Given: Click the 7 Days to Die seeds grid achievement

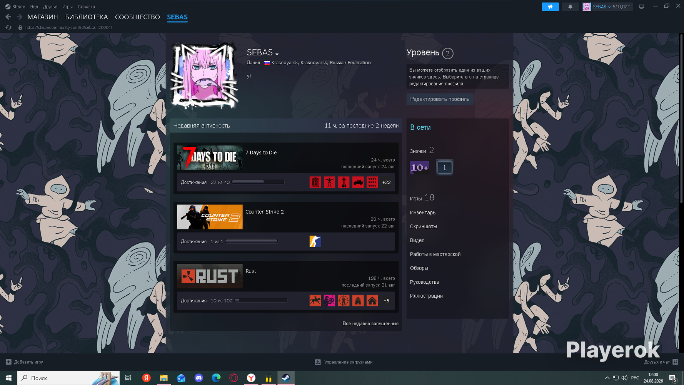Looking at the screenshot, I should 372,182.
